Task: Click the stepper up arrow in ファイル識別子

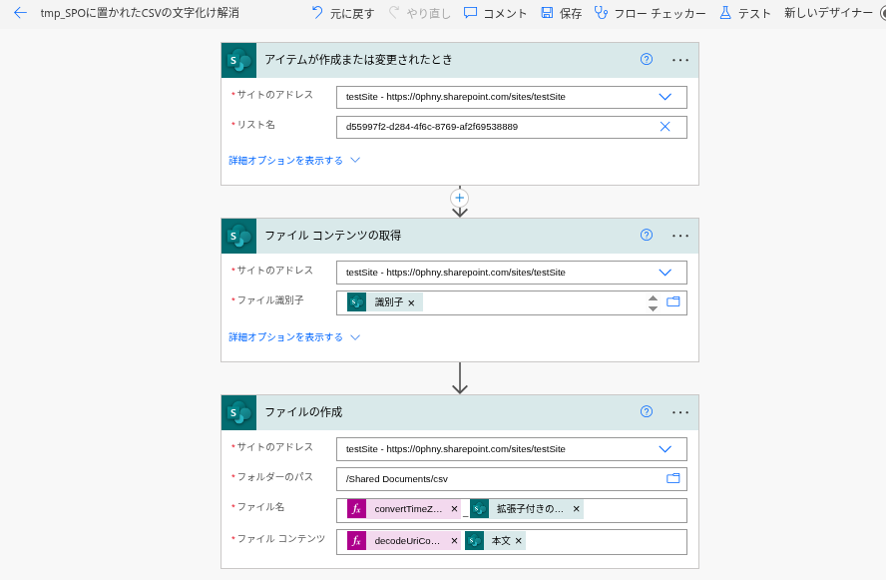Action: point(653,297)
